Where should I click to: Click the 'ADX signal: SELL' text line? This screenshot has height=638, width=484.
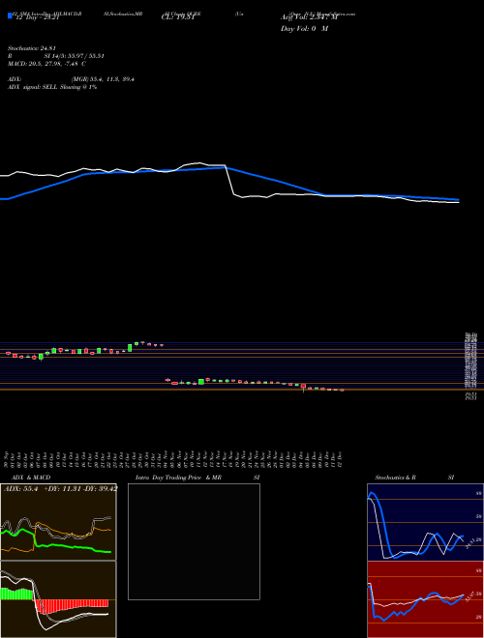[x=52, y=87]
